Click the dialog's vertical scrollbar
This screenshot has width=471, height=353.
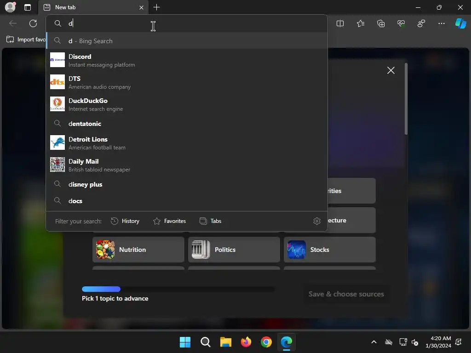coord(406,99)
